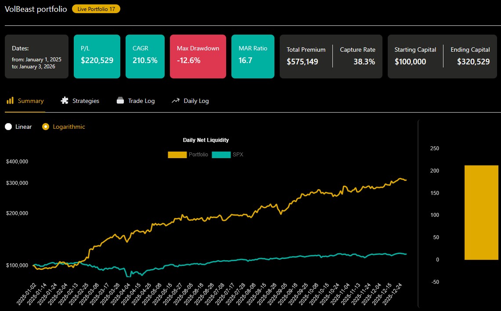Click the MAR Ratio card
501x311 pixels.
click(x=252, y=56)
